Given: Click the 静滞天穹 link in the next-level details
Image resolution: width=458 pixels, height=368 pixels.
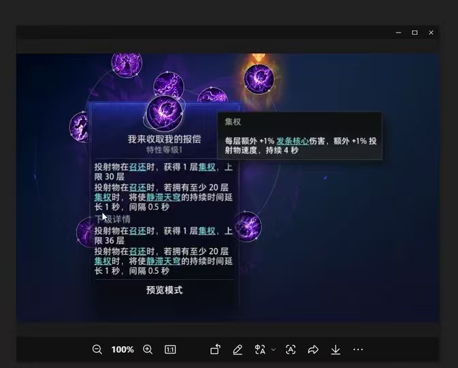Looking at the screenshot, I should point(163,261).
